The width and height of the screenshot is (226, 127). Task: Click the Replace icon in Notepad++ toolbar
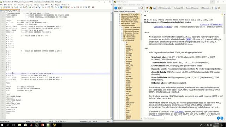pyautogui.click(x=39, y=7)
